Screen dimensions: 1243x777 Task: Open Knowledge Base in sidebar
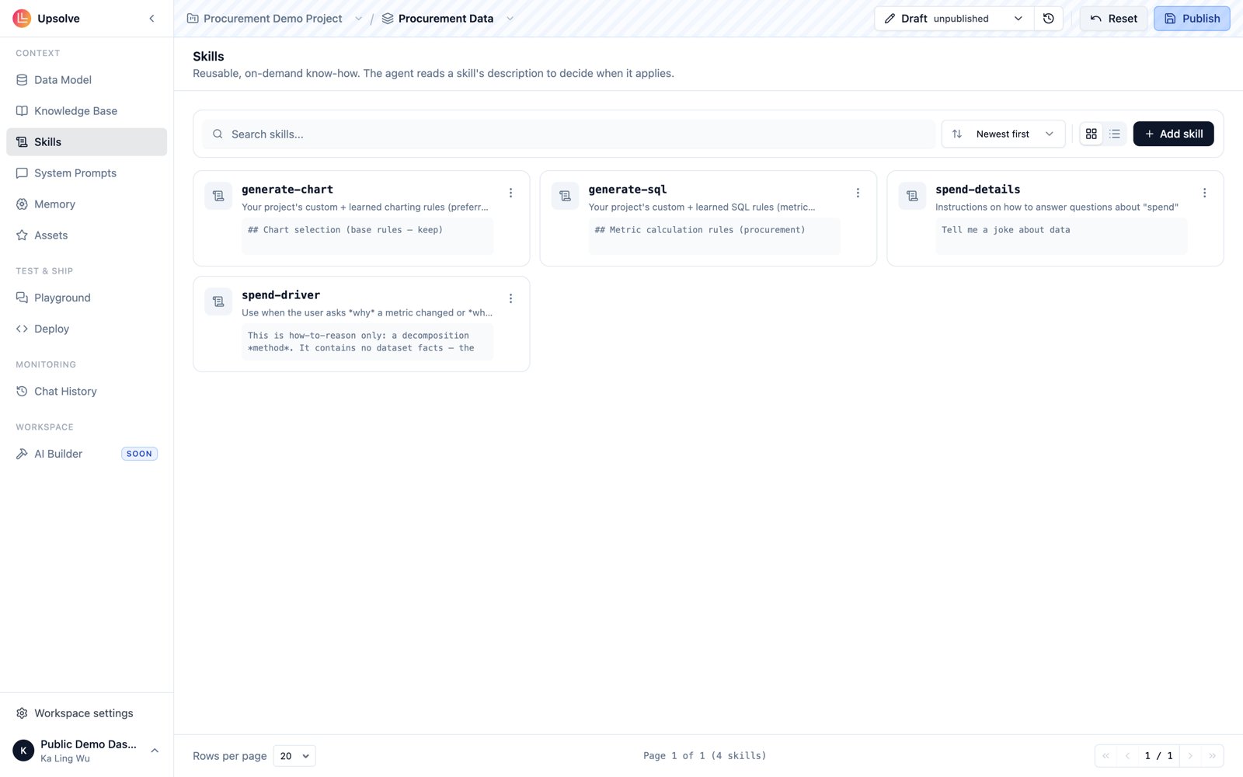pos(86,111)
